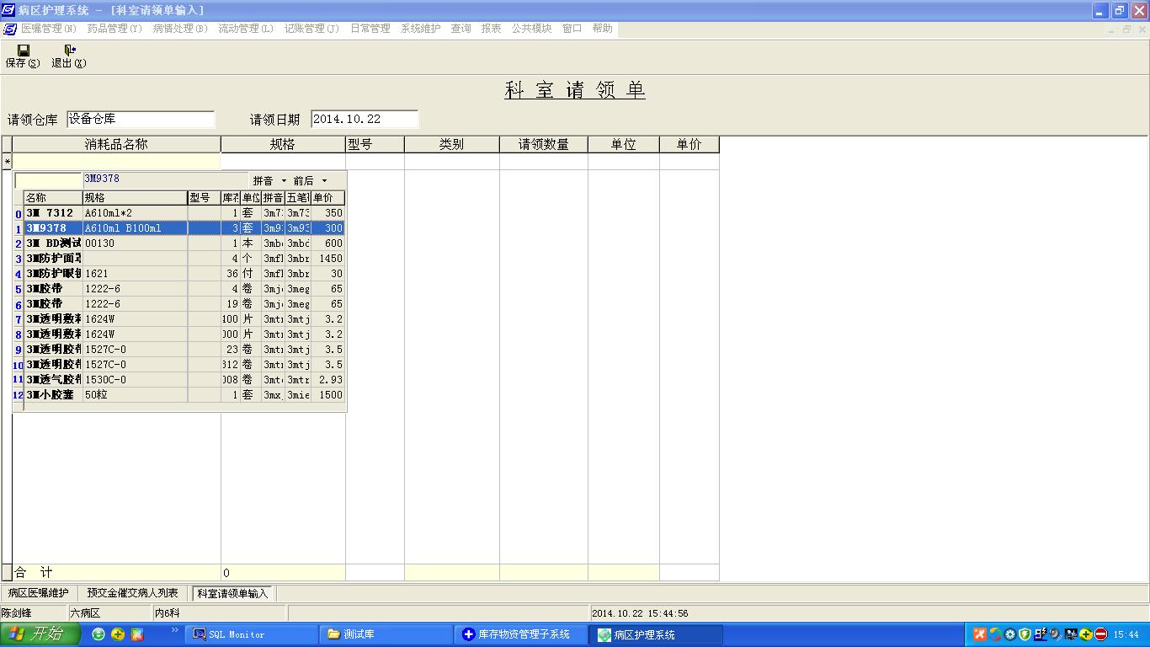Click the orange X tray icon
Screen dimensions: 1150x647
(x=980, y=634)
